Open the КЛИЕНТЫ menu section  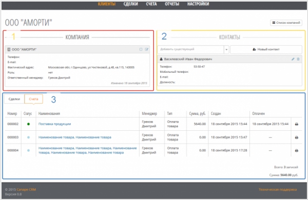[107, 4]
